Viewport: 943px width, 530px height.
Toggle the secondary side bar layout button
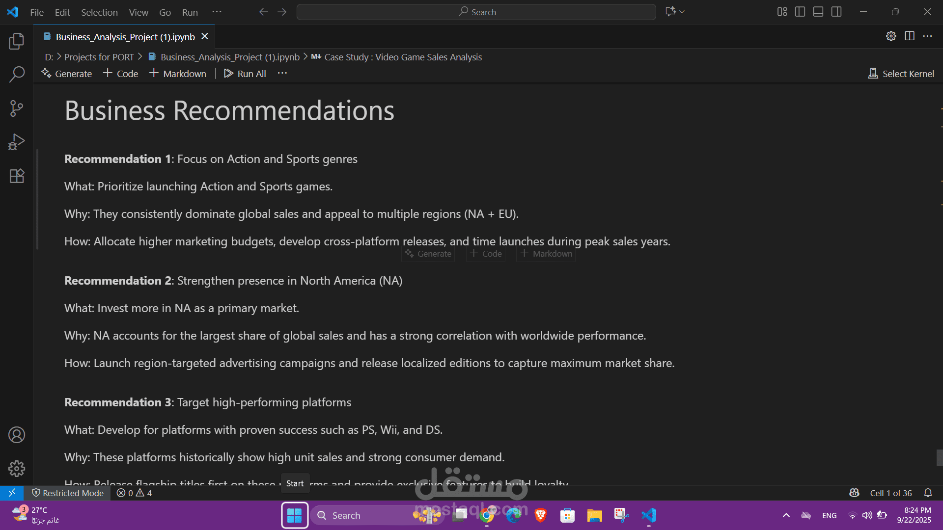tap(836, 12)
